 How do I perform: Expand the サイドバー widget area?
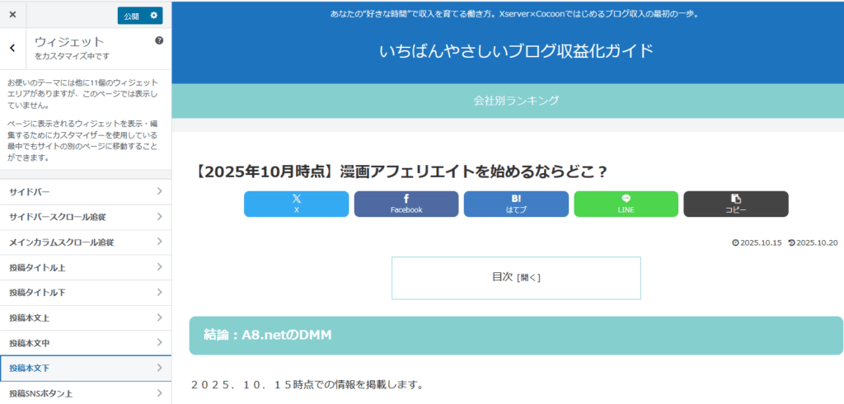coord(86,192)
